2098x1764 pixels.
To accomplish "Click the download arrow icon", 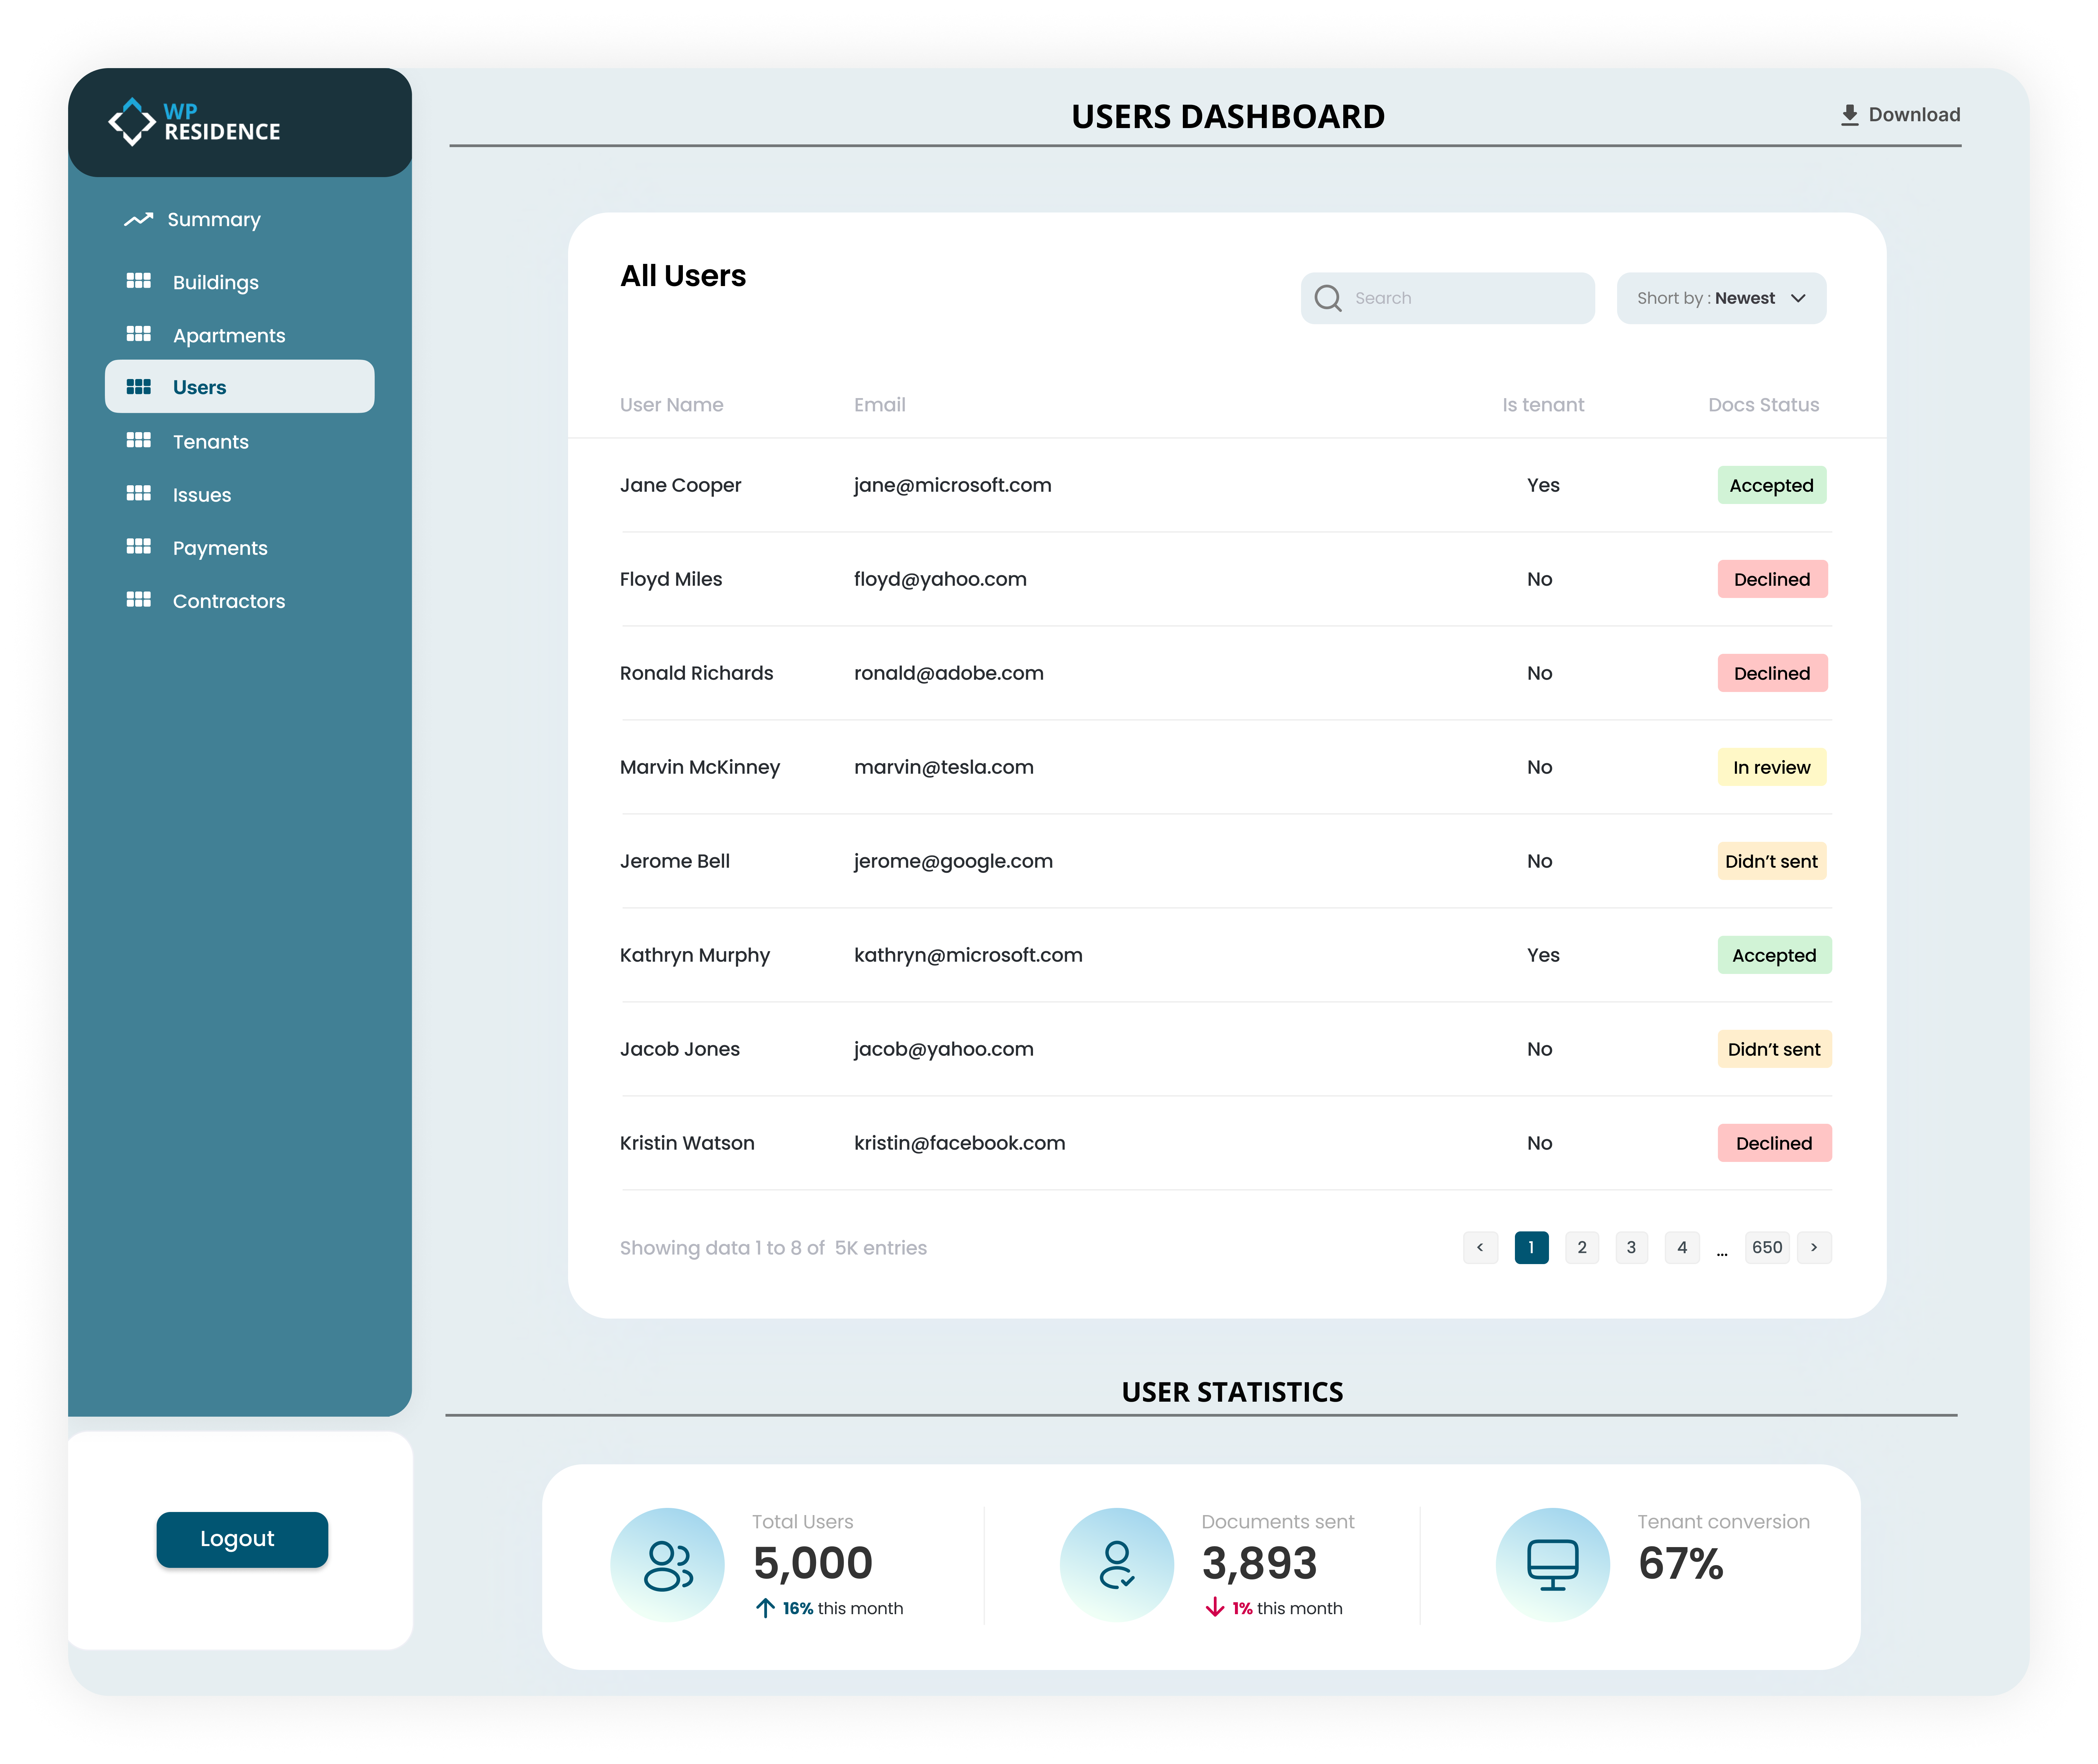I will 1850,115.
